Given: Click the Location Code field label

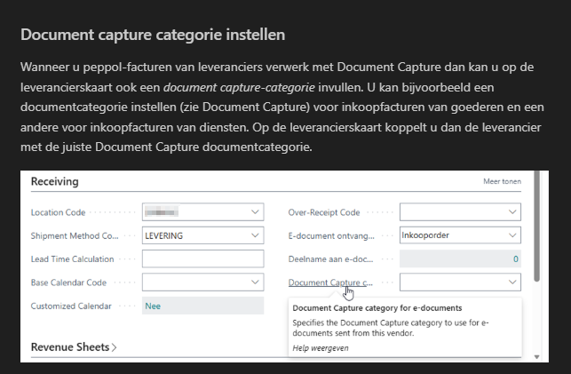Looking at the screenshot, I should (60, 213).
